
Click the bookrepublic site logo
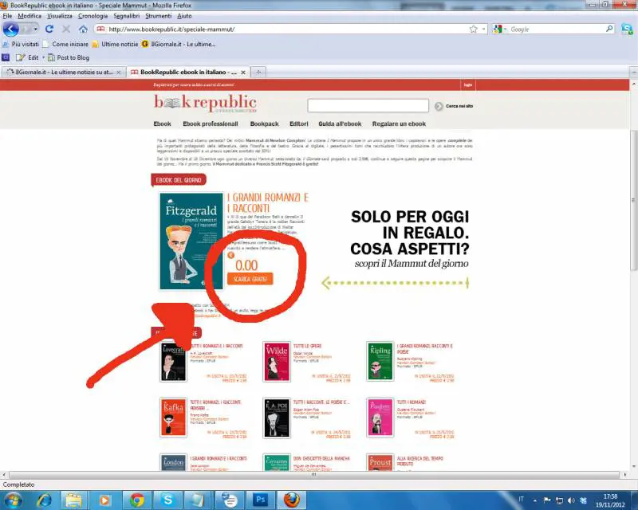(205, 104)
